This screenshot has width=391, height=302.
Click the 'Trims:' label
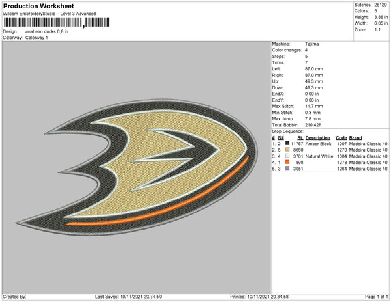coord(278,62)
